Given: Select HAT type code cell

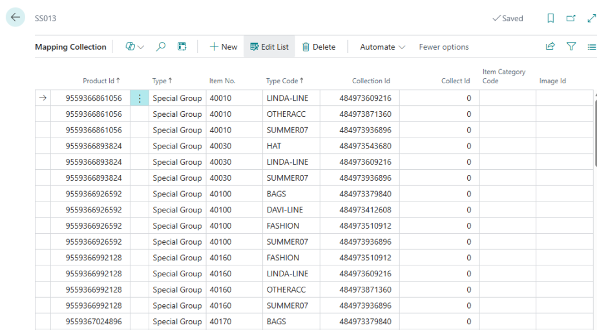Looking at the screenshot, I should (x=291, y=146).
